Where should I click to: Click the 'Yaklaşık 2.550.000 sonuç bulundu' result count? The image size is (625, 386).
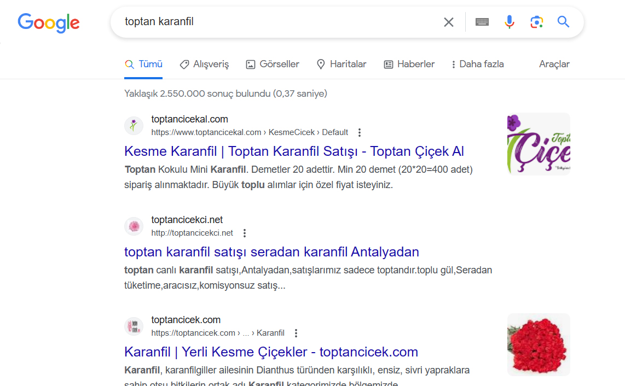225,93
